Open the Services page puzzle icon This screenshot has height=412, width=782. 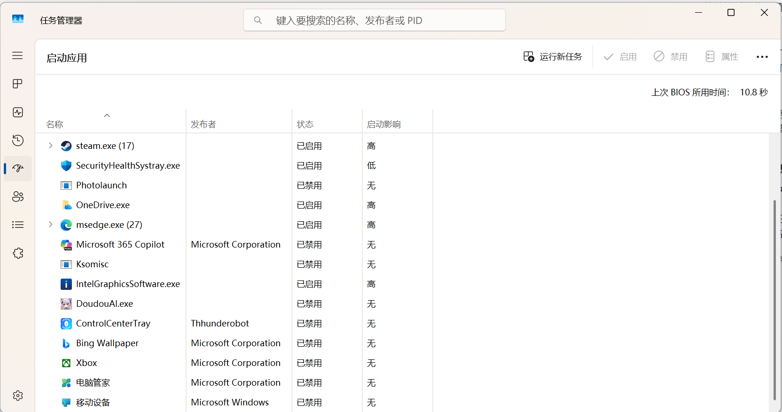coord(18,253)
